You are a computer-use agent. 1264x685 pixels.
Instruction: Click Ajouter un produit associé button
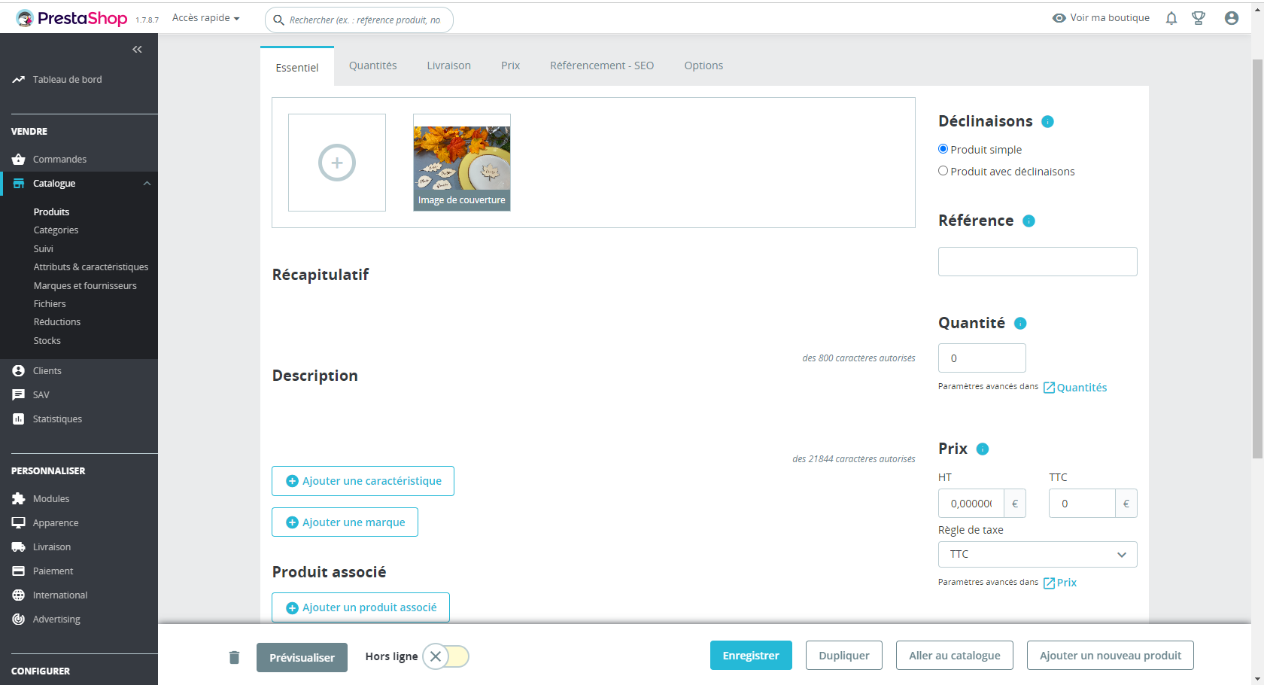(360, 607)
